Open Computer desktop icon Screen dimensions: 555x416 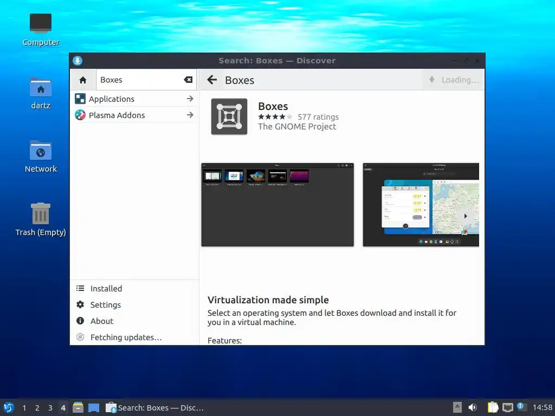pos(41,30)
